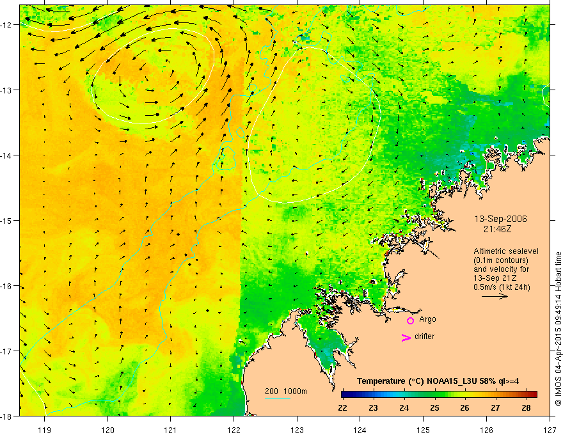Viewport: 563px width, 435px height.
Task: Click the latitude label '-16'
Action: (x=7, y=286)
